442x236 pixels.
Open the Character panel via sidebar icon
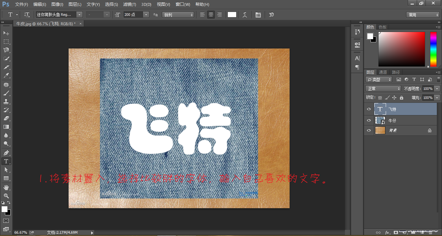pos(357,58)
